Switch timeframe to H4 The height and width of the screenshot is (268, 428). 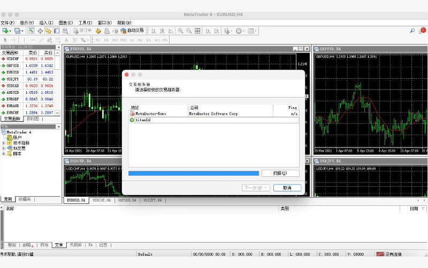[x=140, y=40]
